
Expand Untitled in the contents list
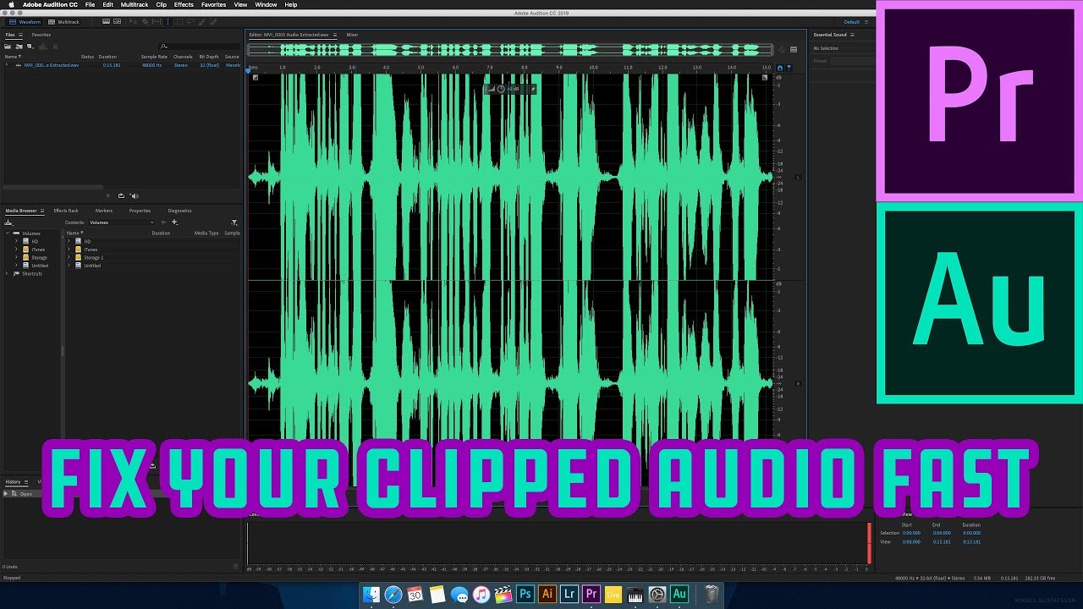(x=69, y=266)
